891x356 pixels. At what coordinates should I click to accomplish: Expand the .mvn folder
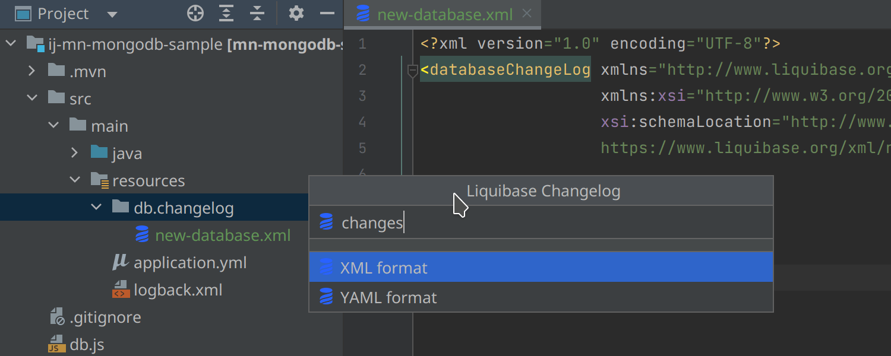pyautogui.click(x=32, y=72)
